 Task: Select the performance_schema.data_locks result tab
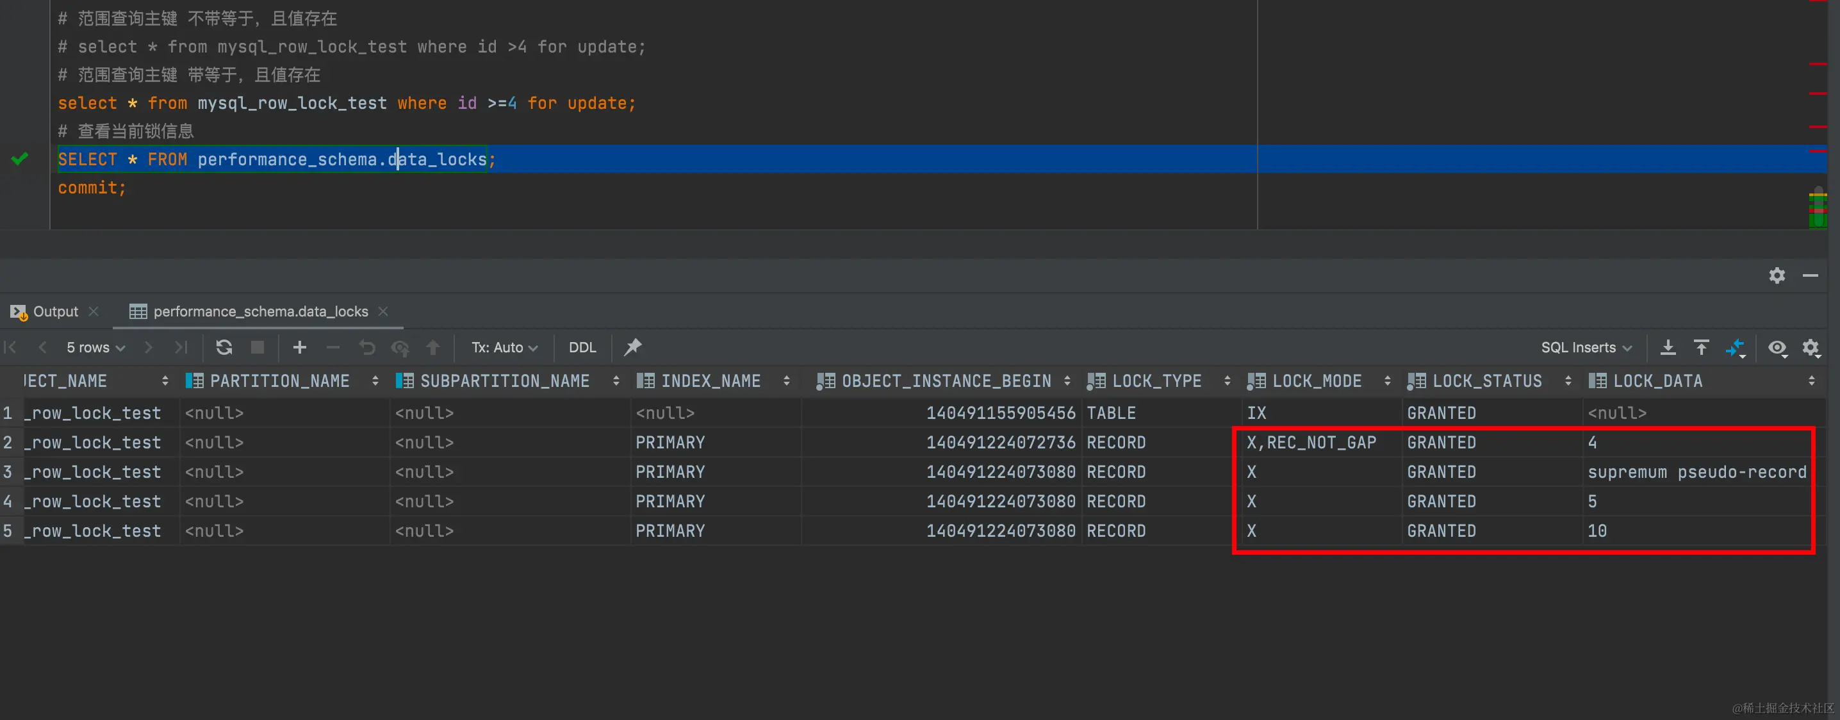point(260,311)
